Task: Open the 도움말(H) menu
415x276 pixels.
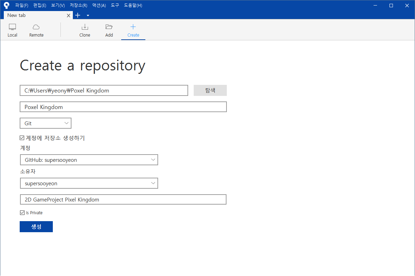Action: [133, 5]
